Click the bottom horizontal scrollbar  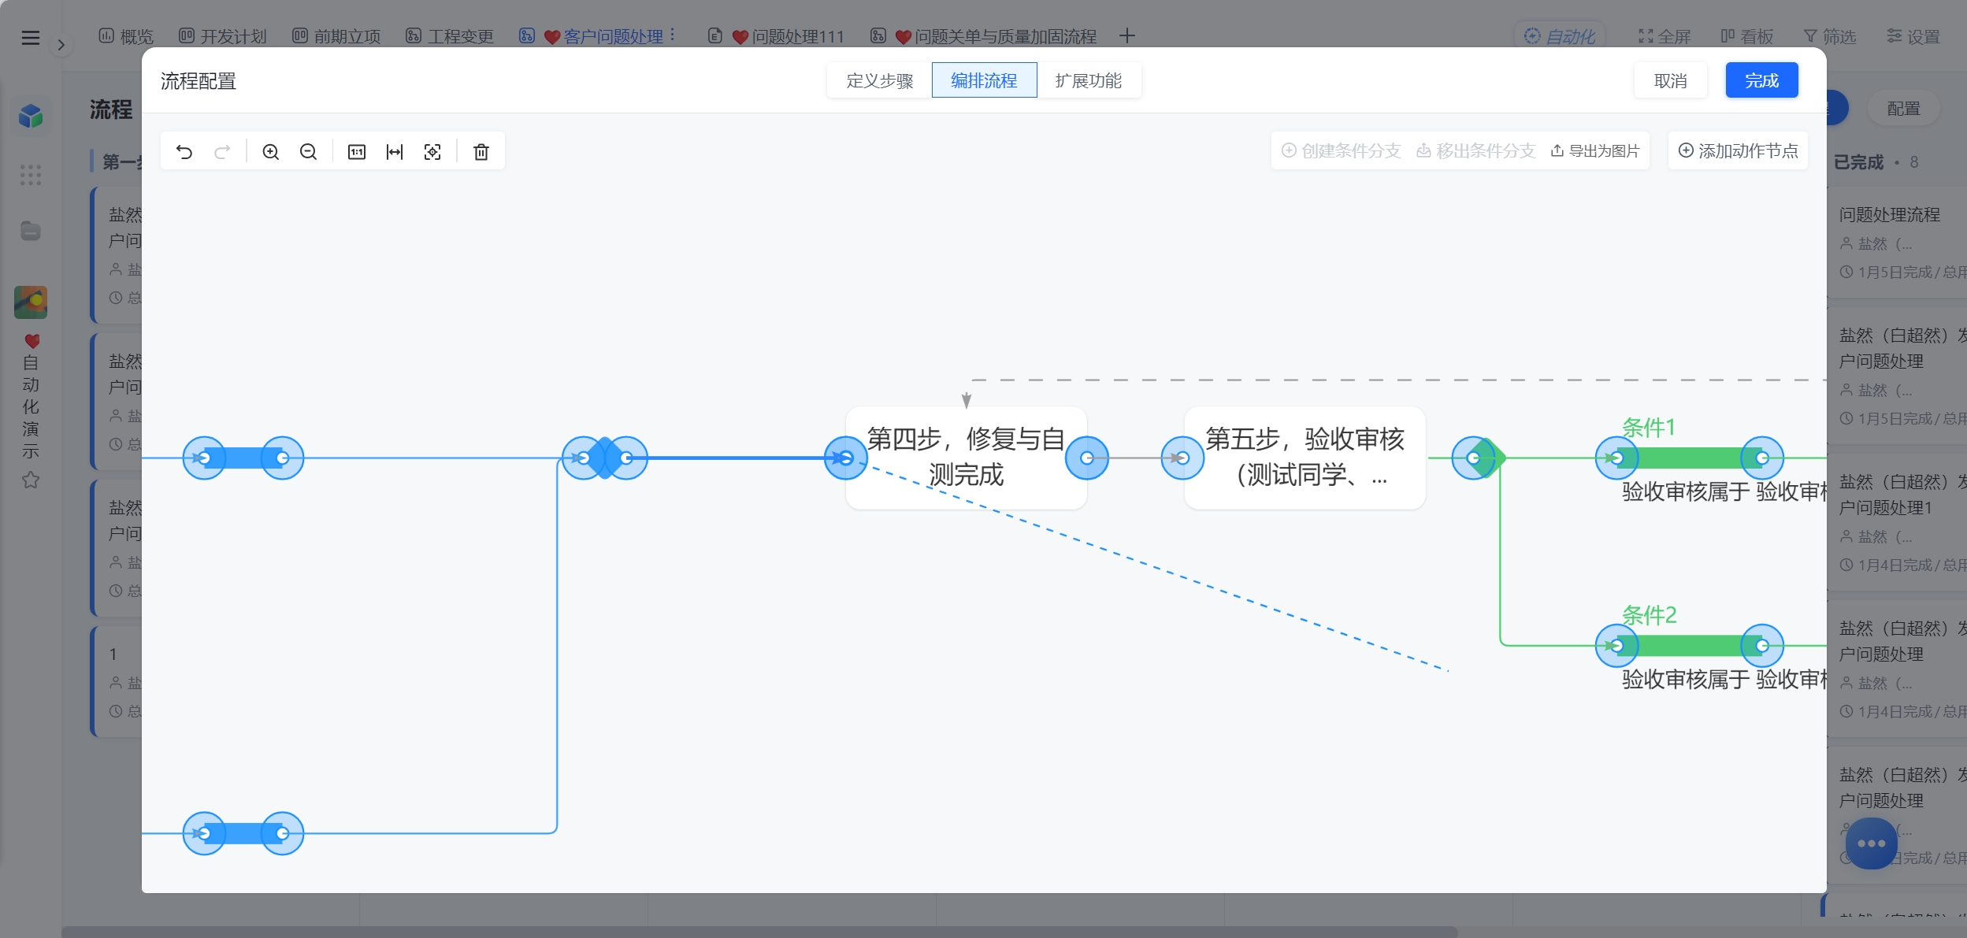tap(759, 932)
